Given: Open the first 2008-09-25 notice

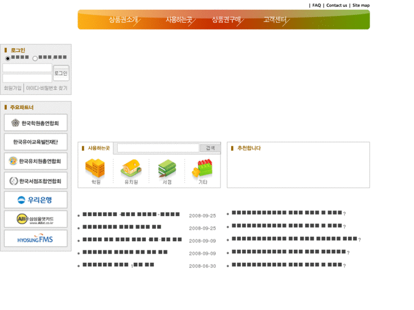Looking at the screenshot, I should [x=131, y=214].
